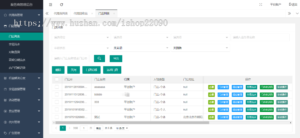
Task: Click the horizontal scrollbar thumb below the table
Action: coord(132,123)
